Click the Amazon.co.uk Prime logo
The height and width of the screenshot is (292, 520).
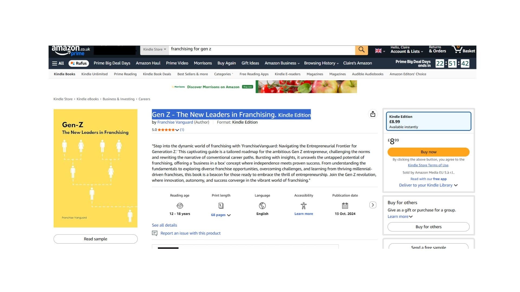(71, 50)
